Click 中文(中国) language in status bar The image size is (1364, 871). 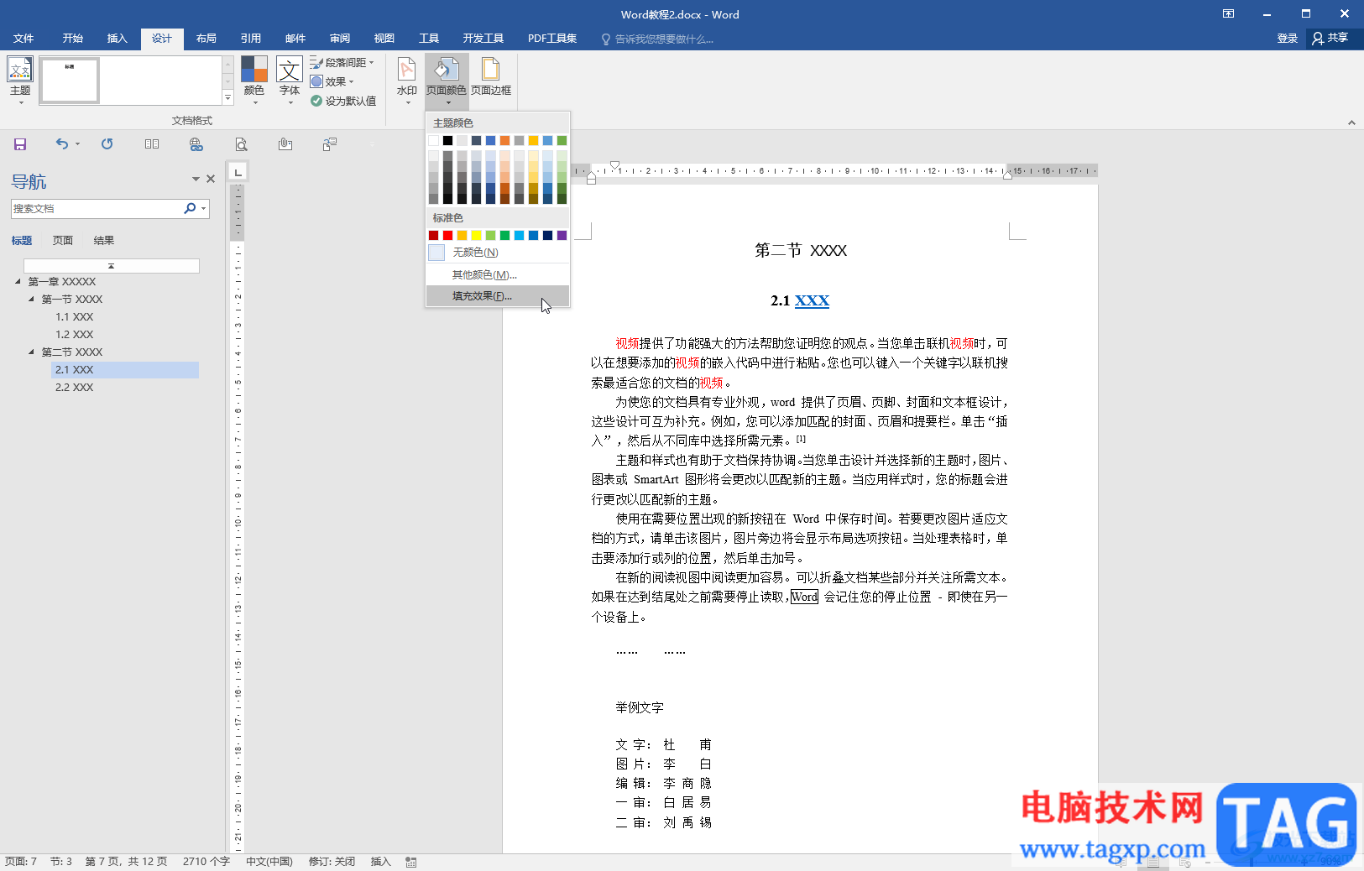pyautogui.click(x=269, y=862)
